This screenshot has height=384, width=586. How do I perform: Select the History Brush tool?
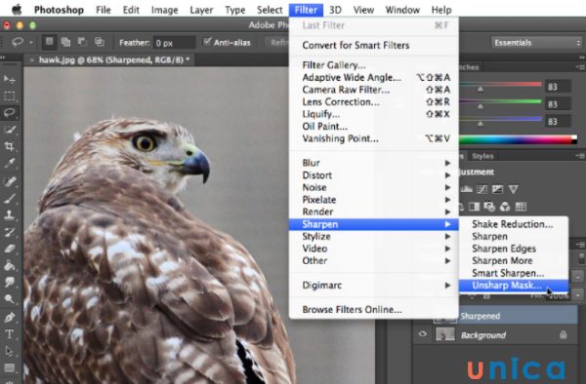click(10, 232)
